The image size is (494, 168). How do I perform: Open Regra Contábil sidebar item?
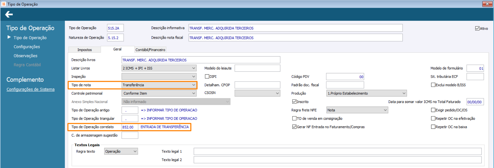pos(27,65)
